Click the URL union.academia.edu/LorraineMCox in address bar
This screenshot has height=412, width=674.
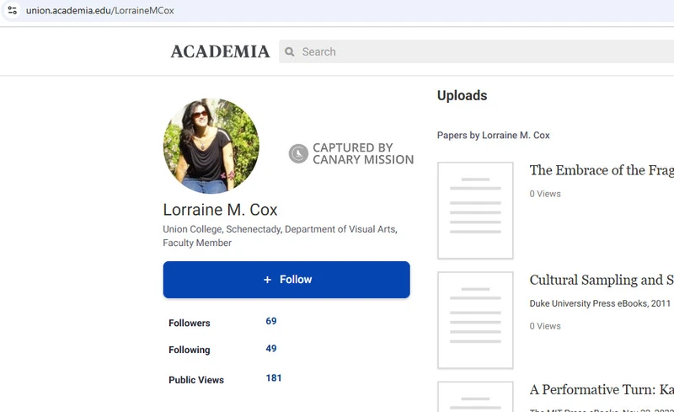(99, 10)
